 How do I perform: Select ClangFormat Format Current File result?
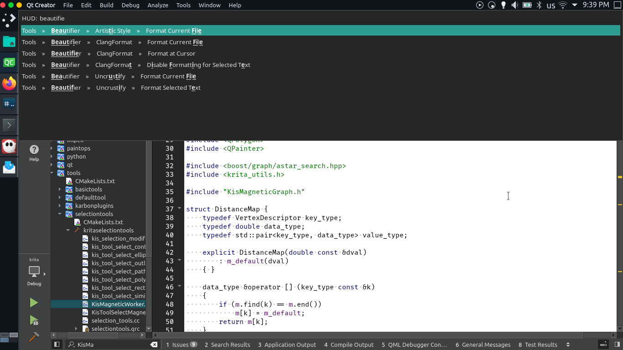point(321,42)
